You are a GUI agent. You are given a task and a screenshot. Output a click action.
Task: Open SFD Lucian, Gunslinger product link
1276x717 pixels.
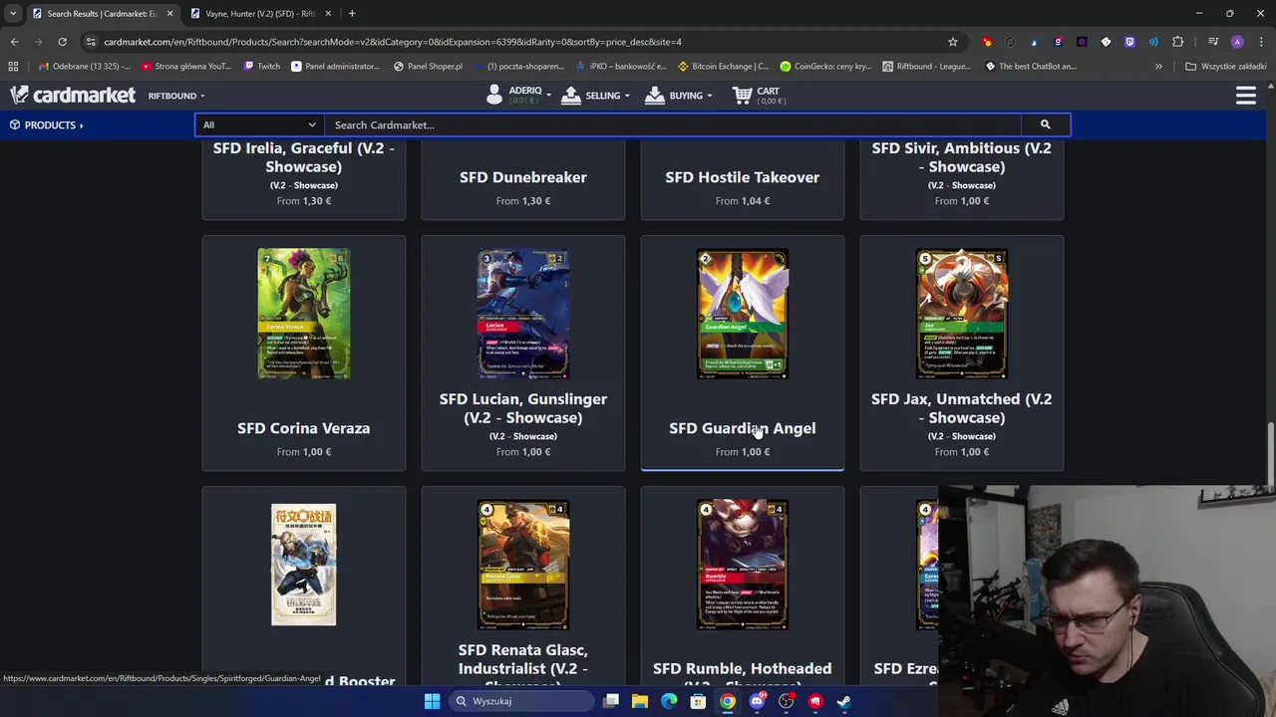pyautogui.click(x=523, y=408)
